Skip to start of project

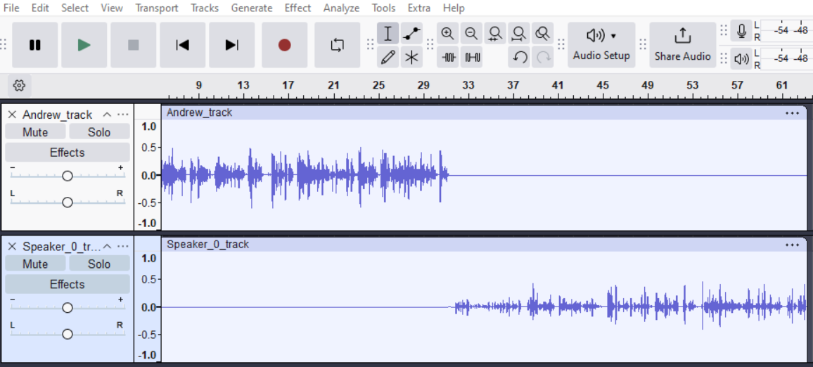pos(182,45)
